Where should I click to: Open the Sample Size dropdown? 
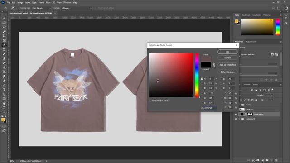click(41, 8)
